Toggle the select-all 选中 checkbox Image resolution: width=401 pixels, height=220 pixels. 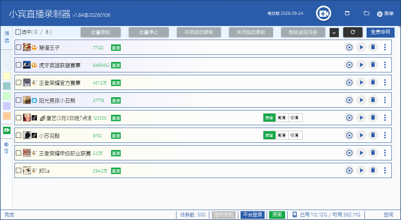(18, 32)
